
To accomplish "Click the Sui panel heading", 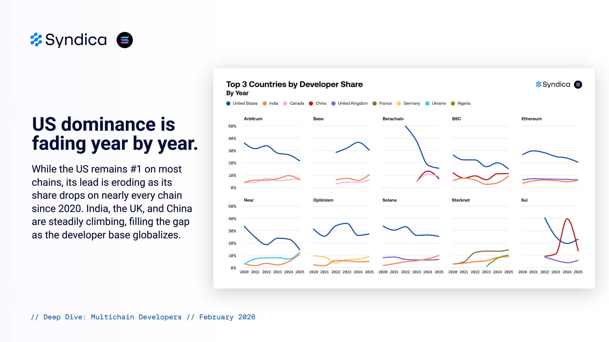I will coord(524,200).
